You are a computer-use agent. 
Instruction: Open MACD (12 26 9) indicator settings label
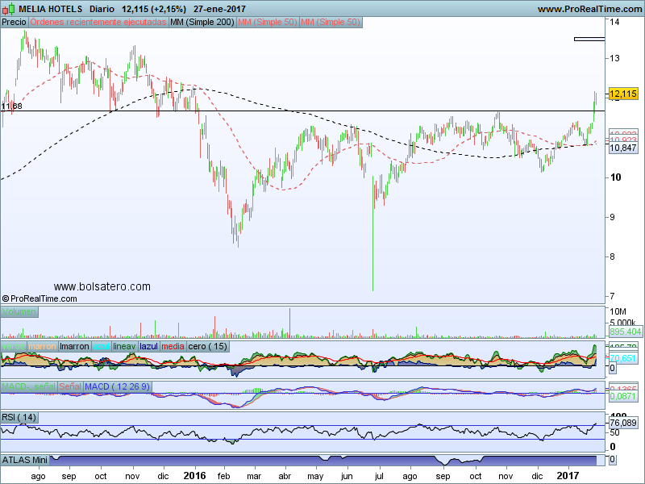(x=117, y=387)
